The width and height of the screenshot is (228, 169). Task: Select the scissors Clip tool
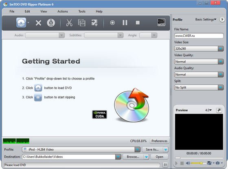[x=69, y=23]
